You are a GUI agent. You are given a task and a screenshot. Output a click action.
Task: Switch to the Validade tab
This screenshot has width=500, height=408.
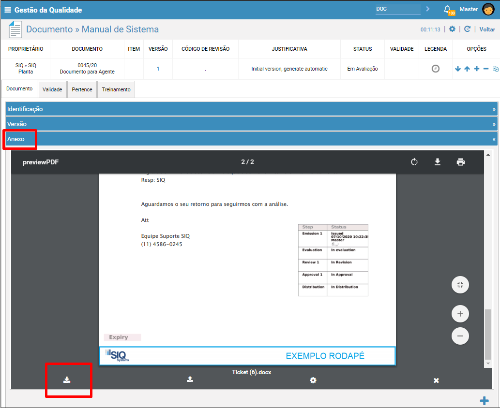tap(52, 89)
